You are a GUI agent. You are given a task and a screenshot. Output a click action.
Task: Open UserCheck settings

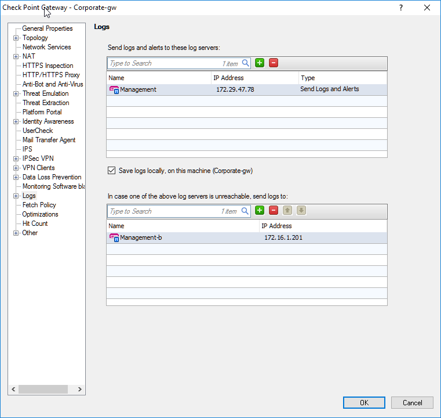click(x=38, y=131)
